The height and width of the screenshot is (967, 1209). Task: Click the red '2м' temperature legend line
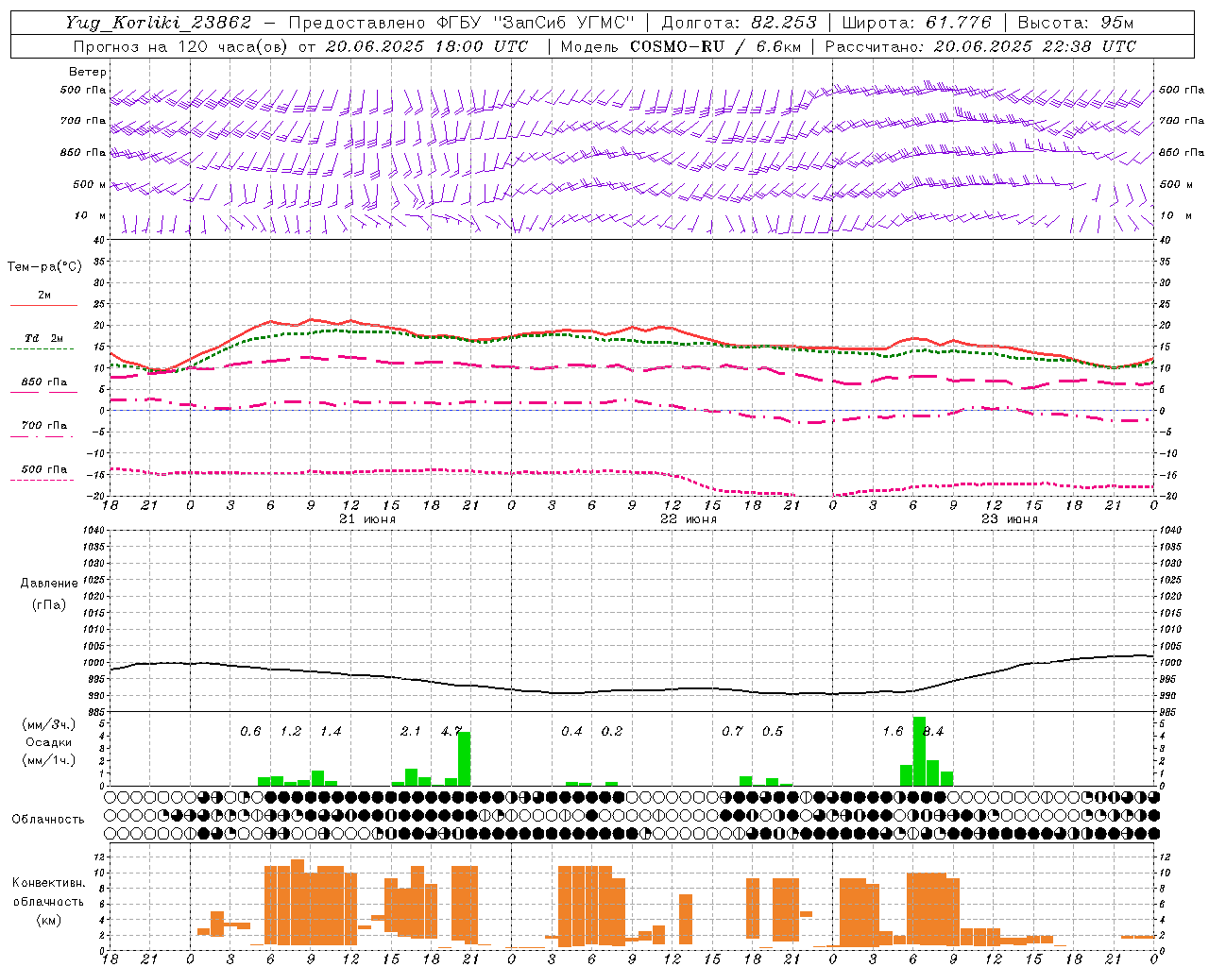point(43,305)
